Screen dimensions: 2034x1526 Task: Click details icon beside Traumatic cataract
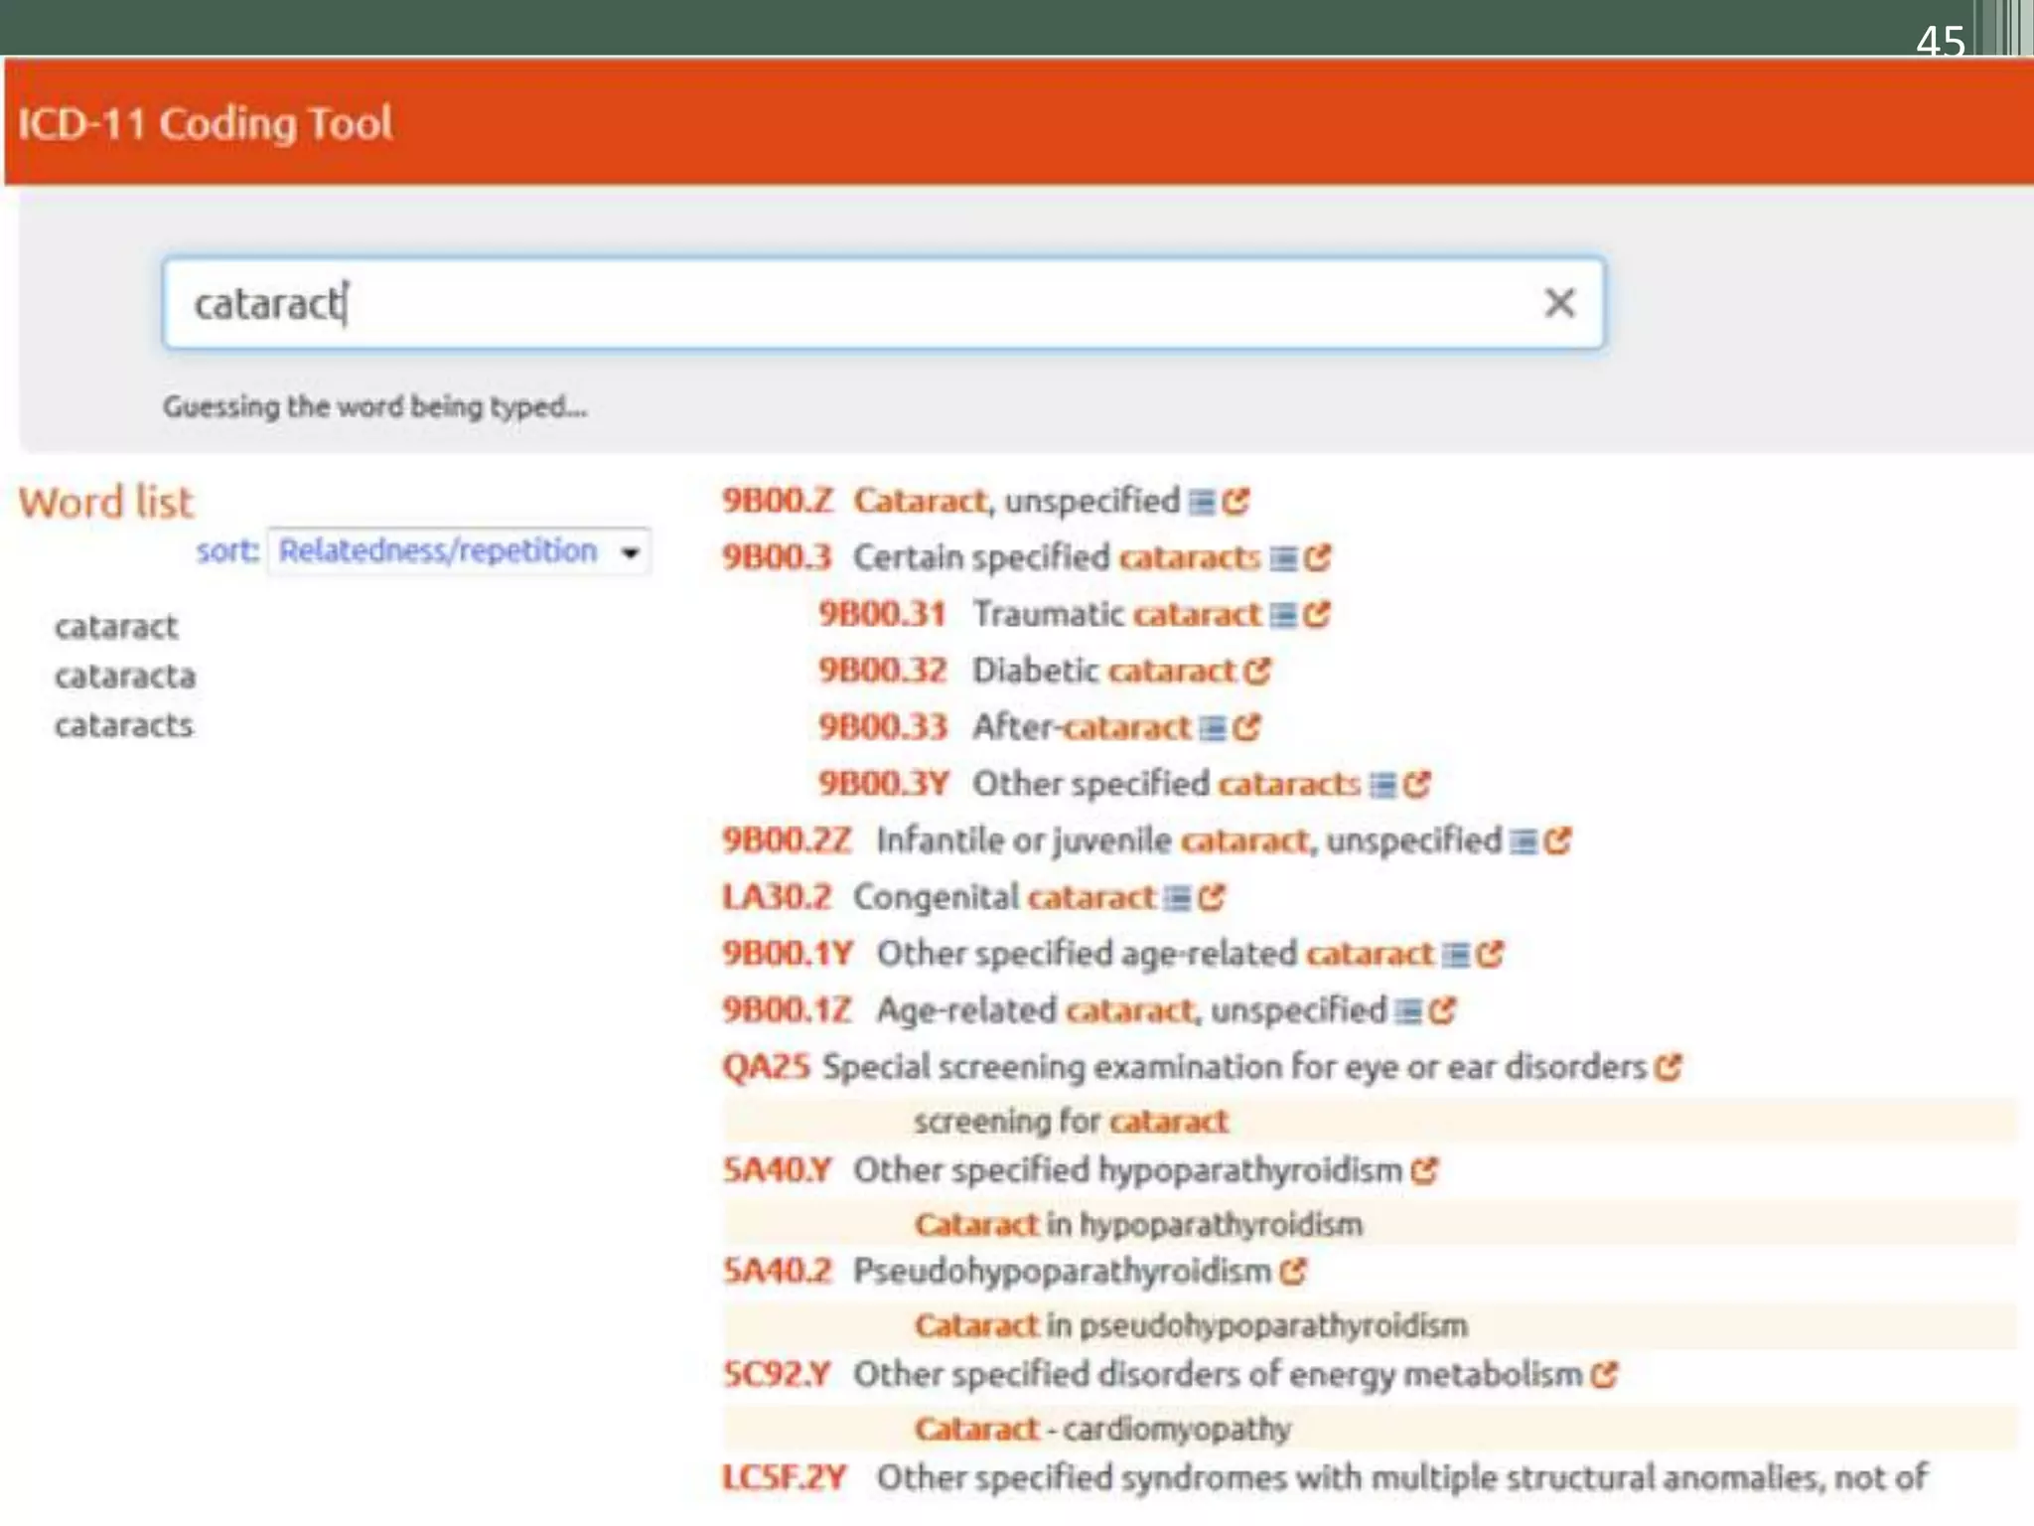[1283, 615]
